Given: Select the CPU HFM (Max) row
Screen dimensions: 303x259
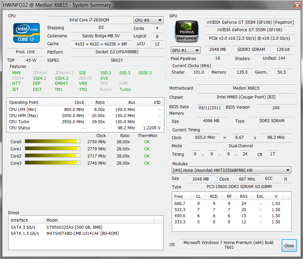Looking at the screenshot, I should click(x=85, y=116).
